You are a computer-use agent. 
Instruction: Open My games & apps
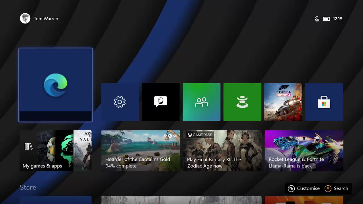point(56,151)
